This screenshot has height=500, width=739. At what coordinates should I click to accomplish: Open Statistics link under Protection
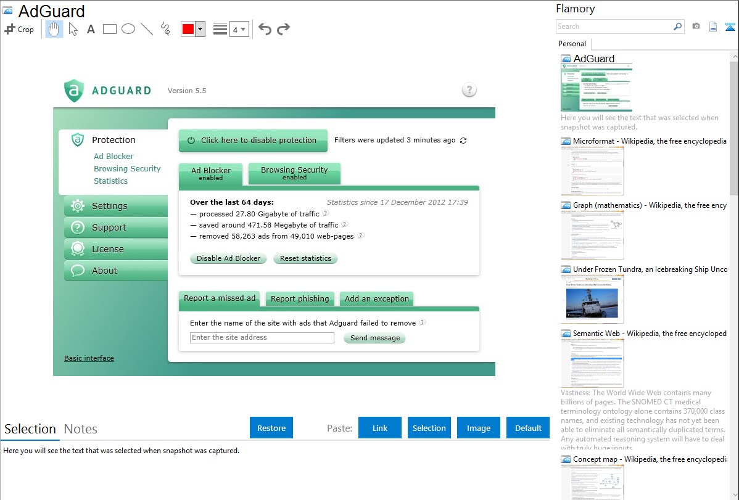[111, 181]
